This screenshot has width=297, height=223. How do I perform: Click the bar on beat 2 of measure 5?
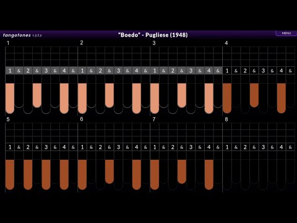(28, 175)
